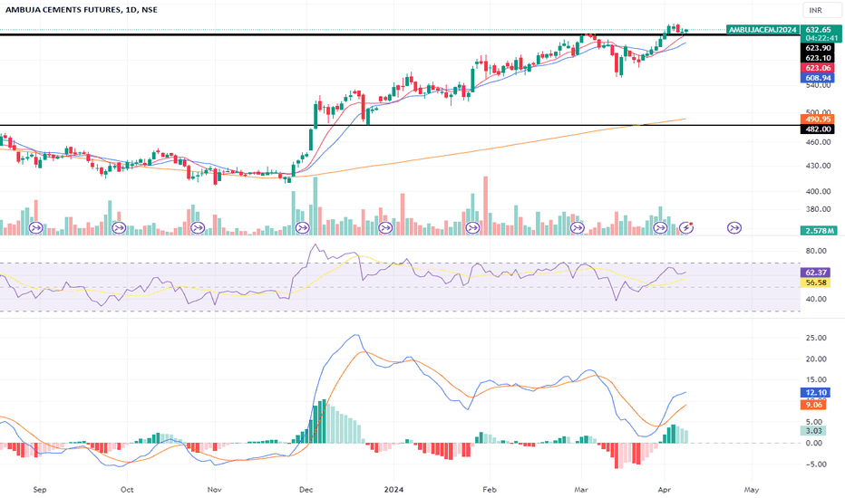This screenshot has height=498, width=845.
Task: Click the Feb label on time axis
Action: tap(489, 489)
